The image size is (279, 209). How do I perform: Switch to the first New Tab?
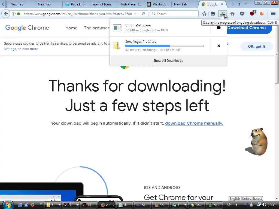click(x=17, y=4)
